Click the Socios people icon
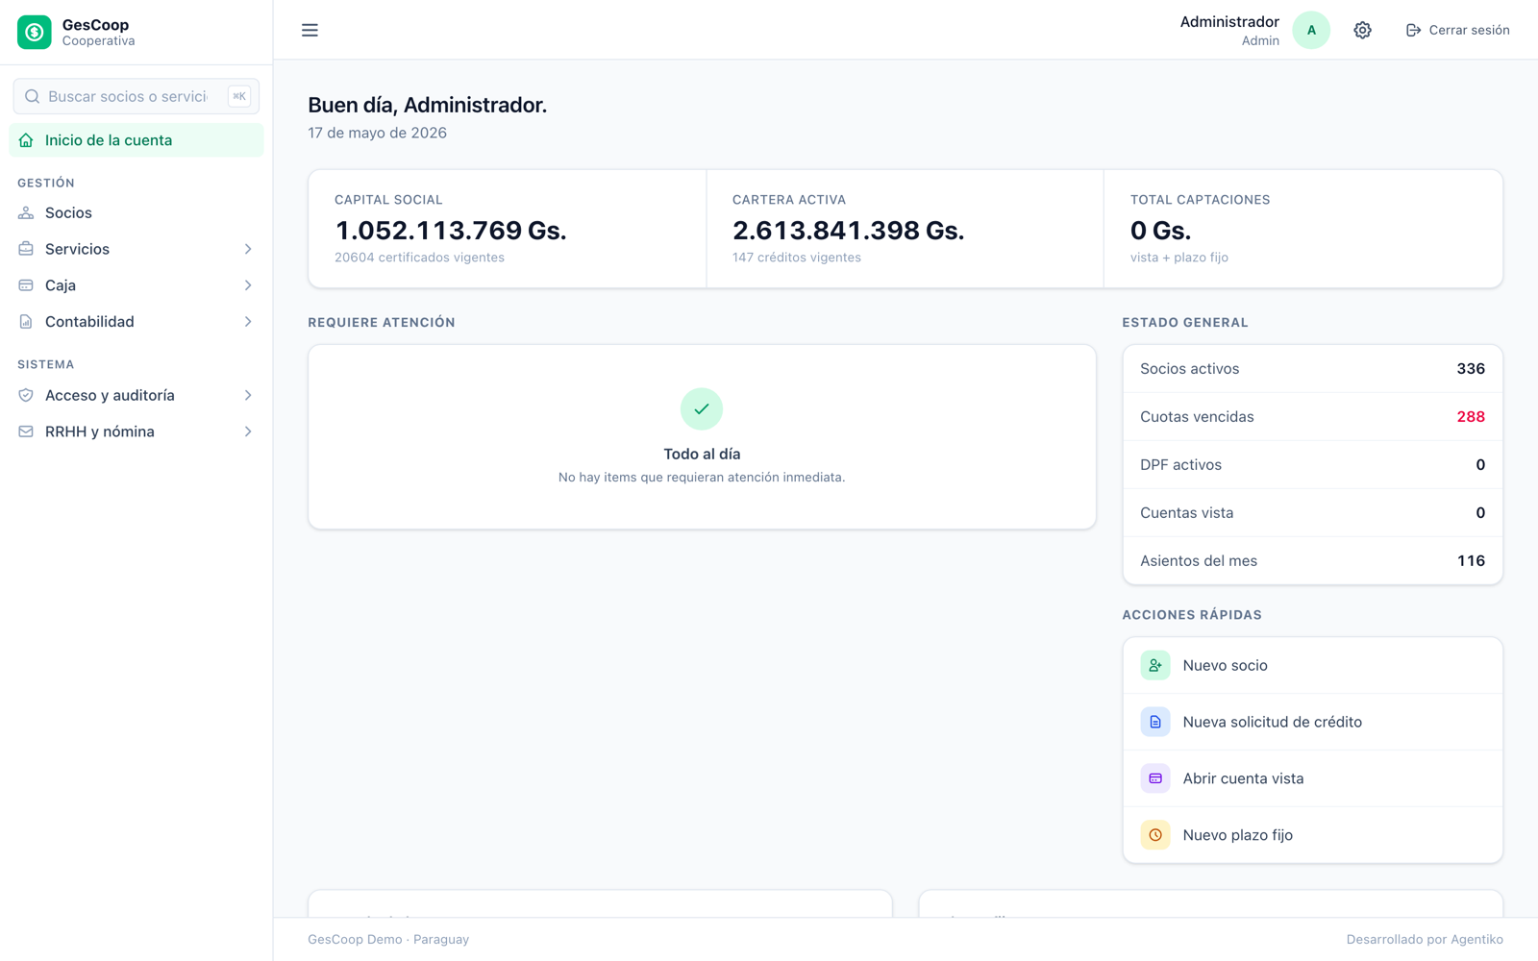The image size is (1538, 961). click(26, 212)
